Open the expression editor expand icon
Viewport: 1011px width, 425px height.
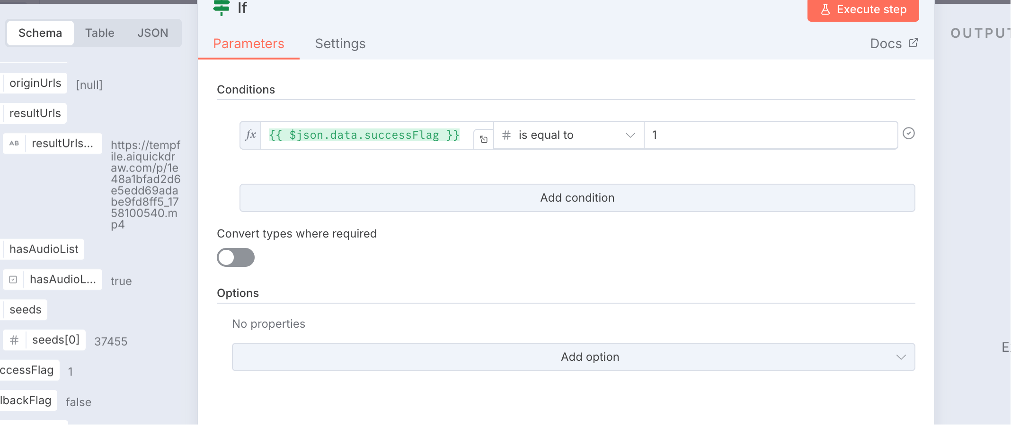(484, 139)
